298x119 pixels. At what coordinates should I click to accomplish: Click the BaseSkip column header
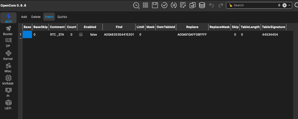(x=40, y=27)
